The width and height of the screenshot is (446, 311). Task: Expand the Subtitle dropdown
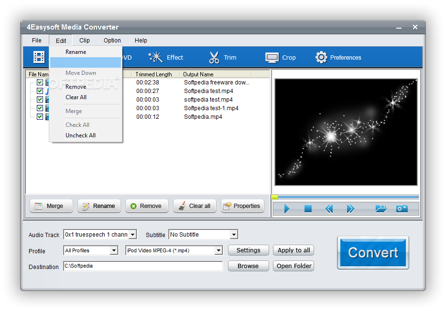coord(234,235)
